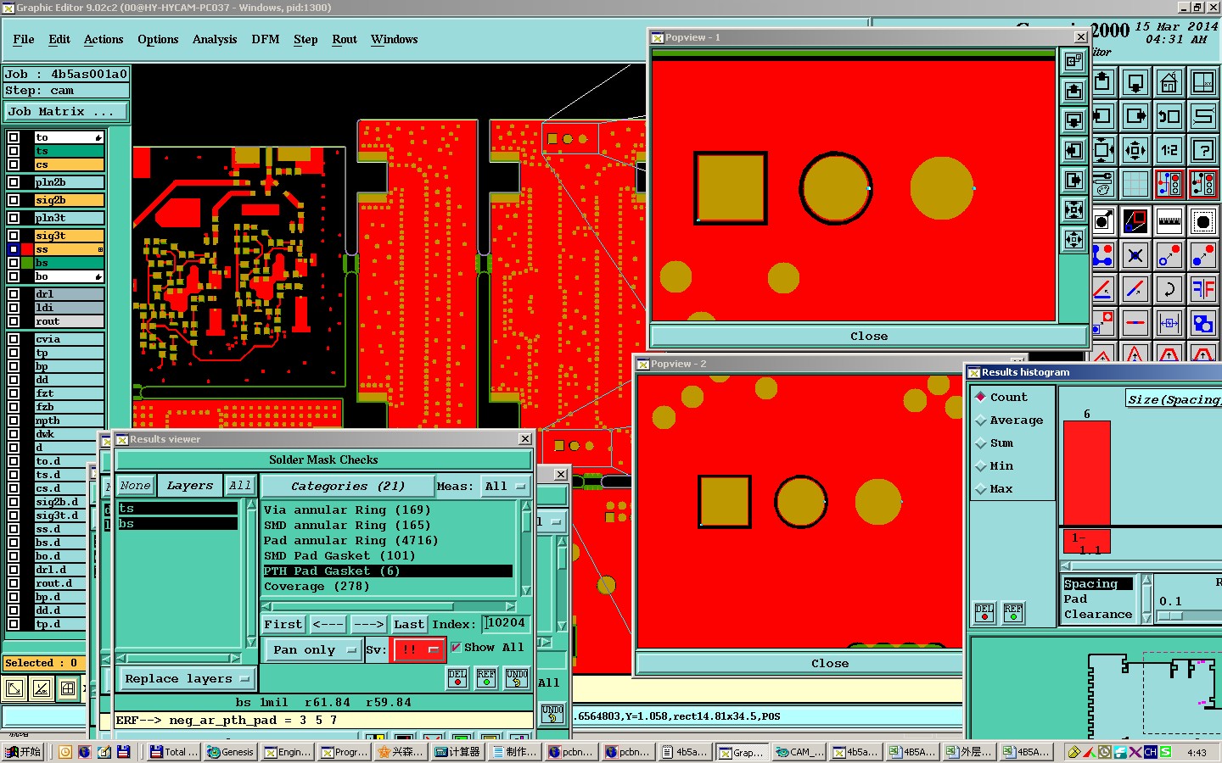Toggle the checkbox for layer drl
Viewport: 1222px width, 763px height.
point(14,294)
